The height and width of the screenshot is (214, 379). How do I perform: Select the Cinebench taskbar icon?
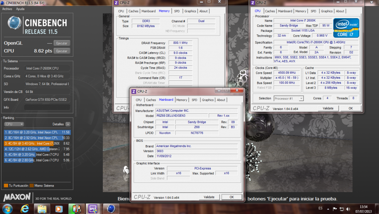coord(111,209)
